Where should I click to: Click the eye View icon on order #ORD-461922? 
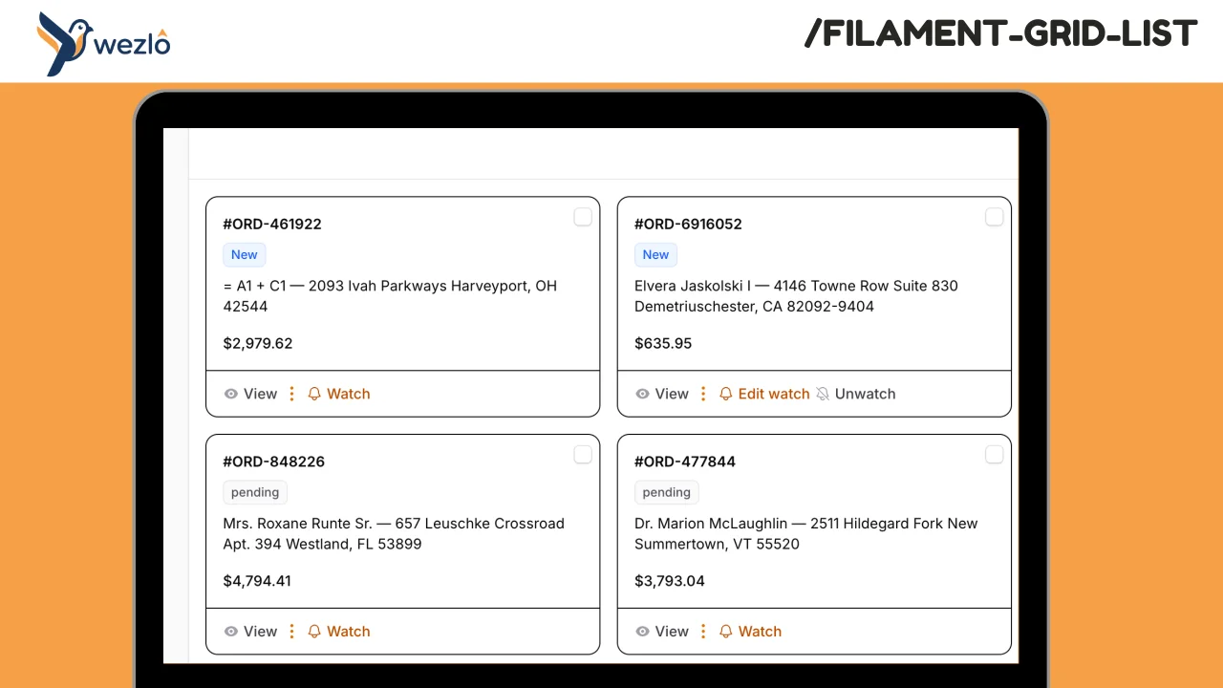tap(230, 394)
